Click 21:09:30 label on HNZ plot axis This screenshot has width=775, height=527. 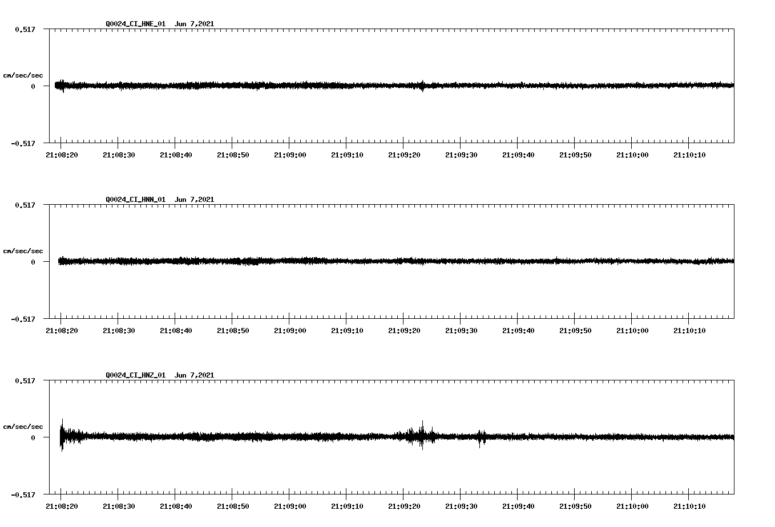click(461, 506)
